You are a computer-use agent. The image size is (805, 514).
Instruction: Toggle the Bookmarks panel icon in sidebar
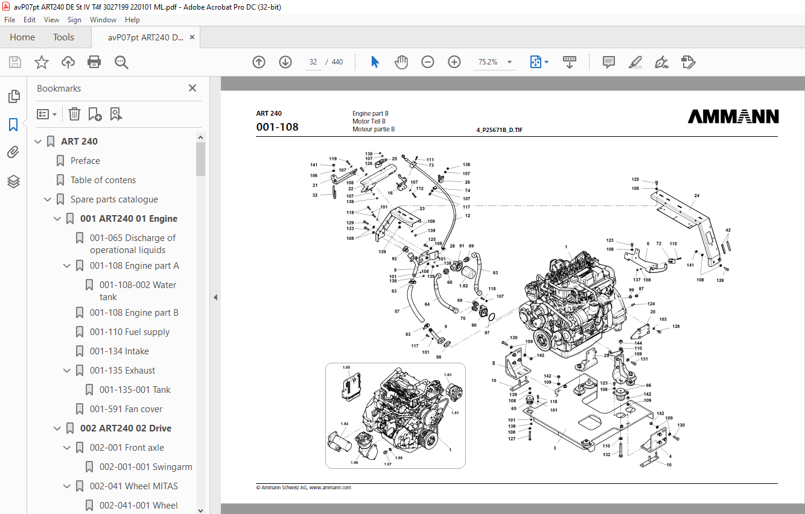pos(13,125)
